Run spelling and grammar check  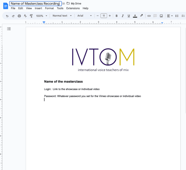[25, 16]
